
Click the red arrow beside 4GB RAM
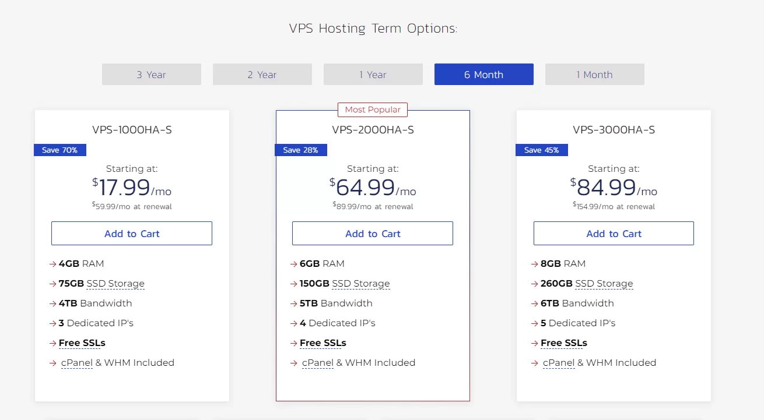53,263
